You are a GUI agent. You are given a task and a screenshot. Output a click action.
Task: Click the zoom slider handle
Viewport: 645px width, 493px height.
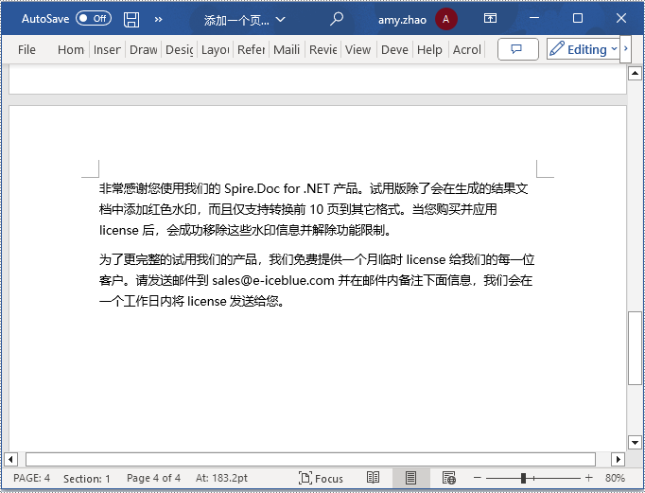(x=523, y=478)
